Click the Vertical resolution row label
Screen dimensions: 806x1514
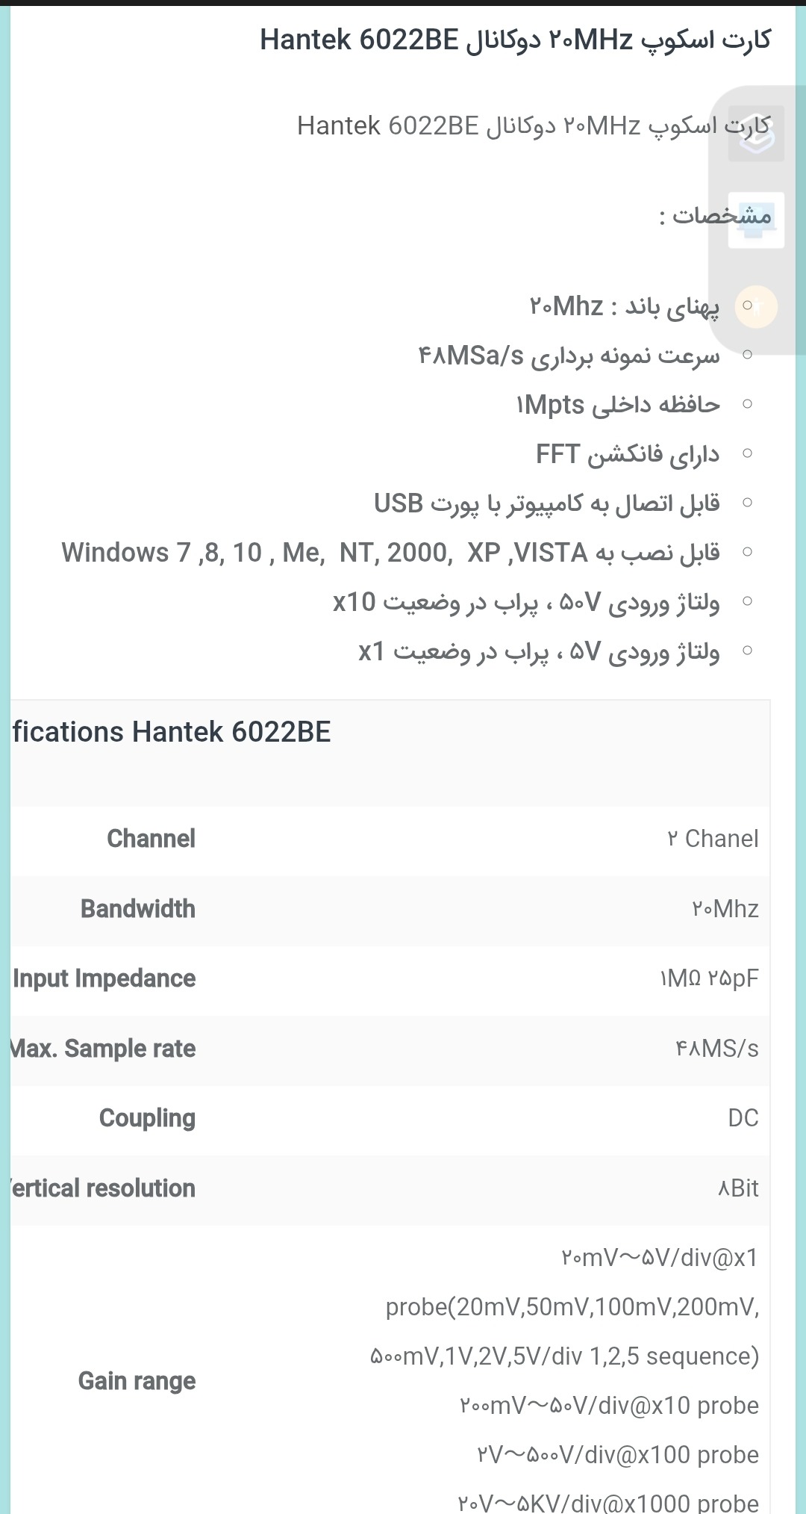click(x=103, y=1188)
